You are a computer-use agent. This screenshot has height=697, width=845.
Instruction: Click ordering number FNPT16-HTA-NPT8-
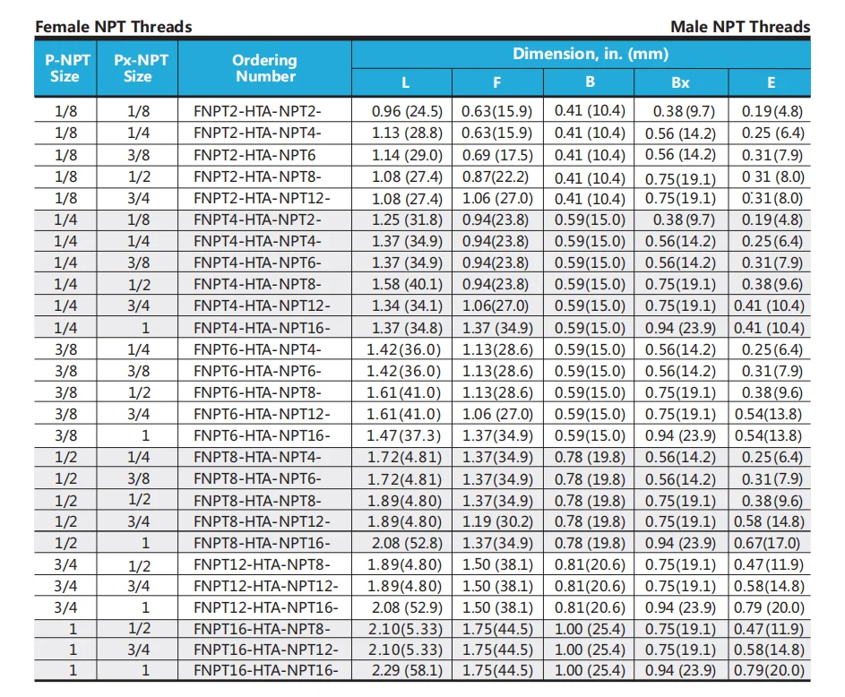coord(262,629)
